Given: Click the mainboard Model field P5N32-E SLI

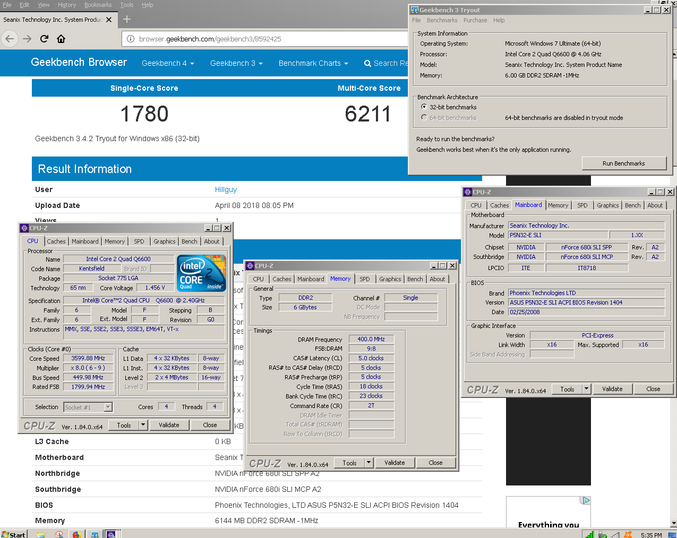Looking at the screenshot, I should (558, 235).
